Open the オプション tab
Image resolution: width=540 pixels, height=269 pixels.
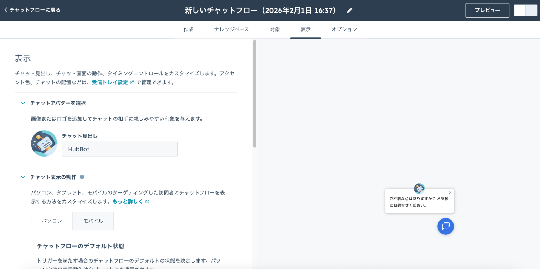tap(344, 29)
